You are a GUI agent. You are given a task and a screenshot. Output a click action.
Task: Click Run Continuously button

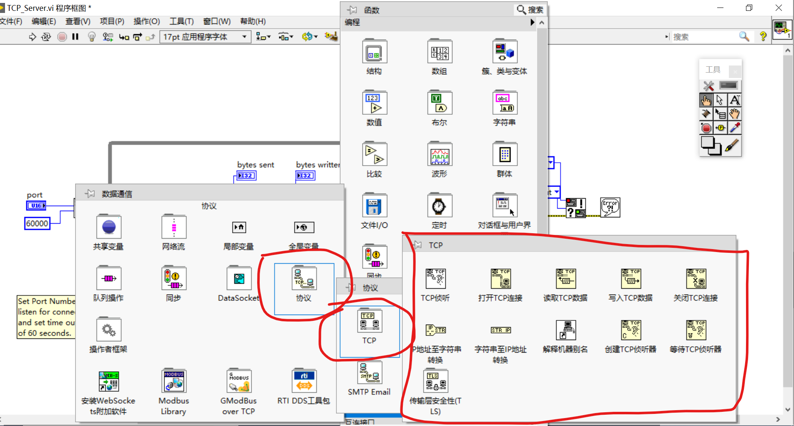point(46,37)
